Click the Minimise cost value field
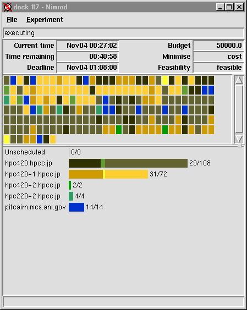This screenshot has width=247, height=310. coord(218,57)
